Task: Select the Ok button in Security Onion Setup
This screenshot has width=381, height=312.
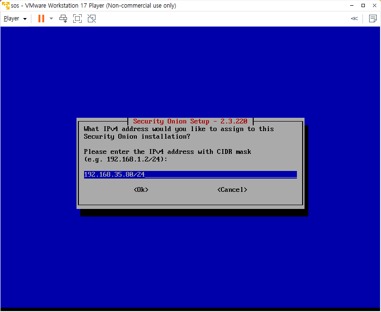Action: pos(141,189)
